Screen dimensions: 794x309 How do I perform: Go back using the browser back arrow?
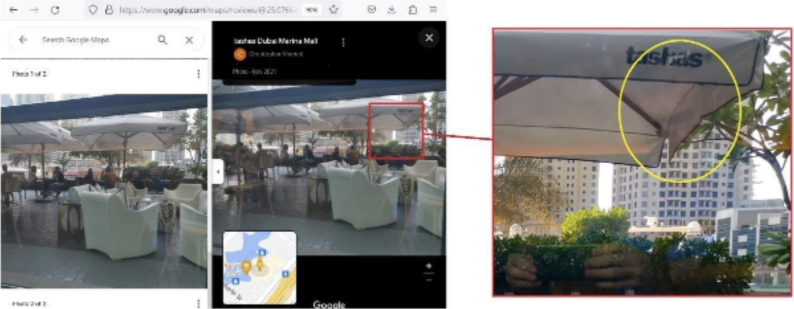point(14,10)
